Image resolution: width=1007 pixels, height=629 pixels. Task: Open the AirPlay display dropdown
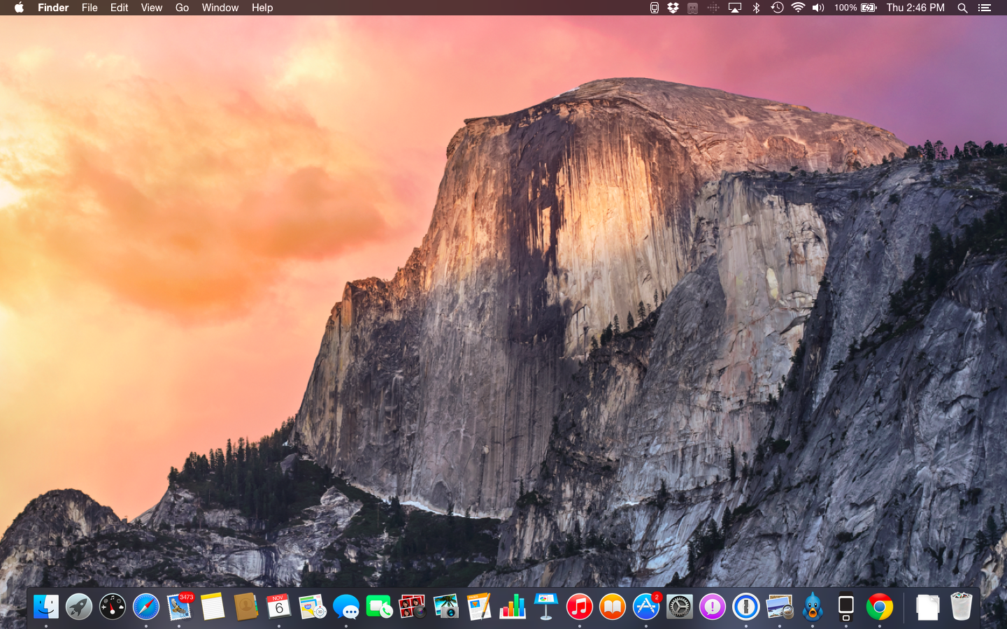click(x=735, y=8)
